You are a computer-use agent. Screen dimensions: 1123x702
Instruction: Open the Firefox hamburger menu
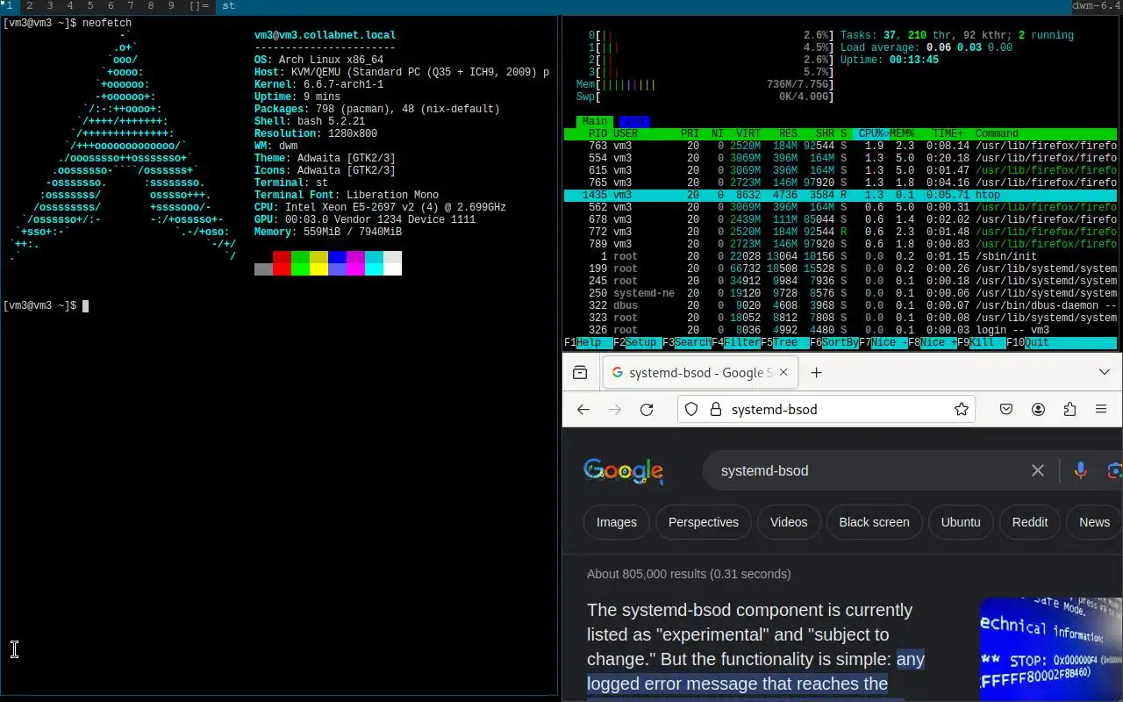click(1101, 410)
